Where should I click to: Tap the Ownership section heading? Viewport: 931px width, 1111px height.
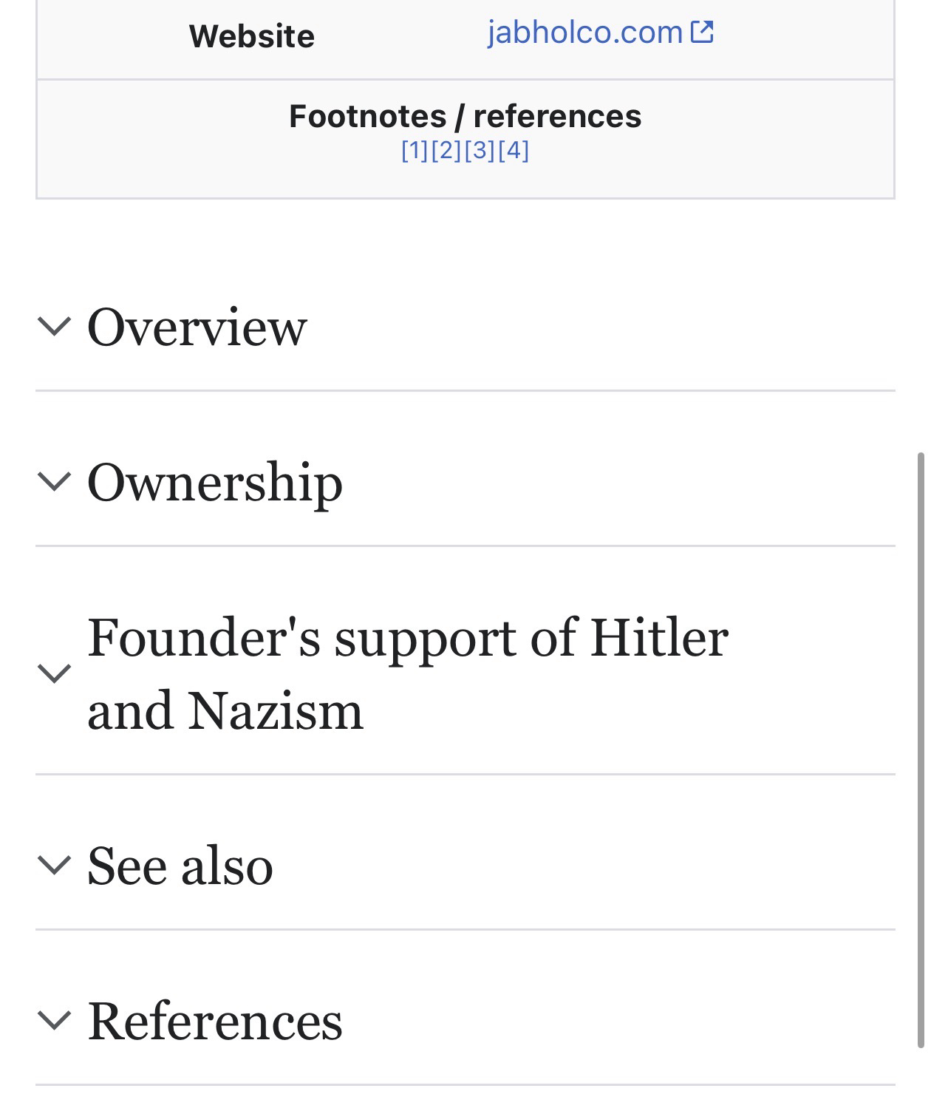(x=214, y=483)
